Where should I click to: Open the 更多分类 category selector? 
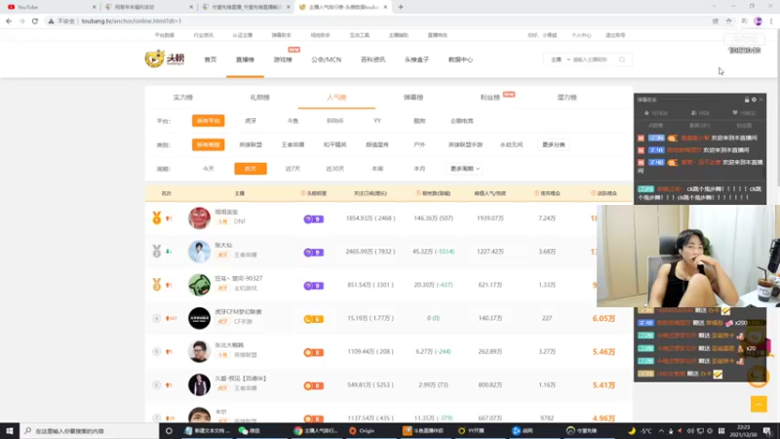pos(554,144)
